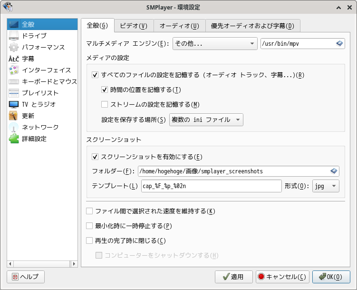Viewport: 357px width, 290px height.
Task: Select the キーボードとマウス keyboard icon
Action: click(14, 81)
